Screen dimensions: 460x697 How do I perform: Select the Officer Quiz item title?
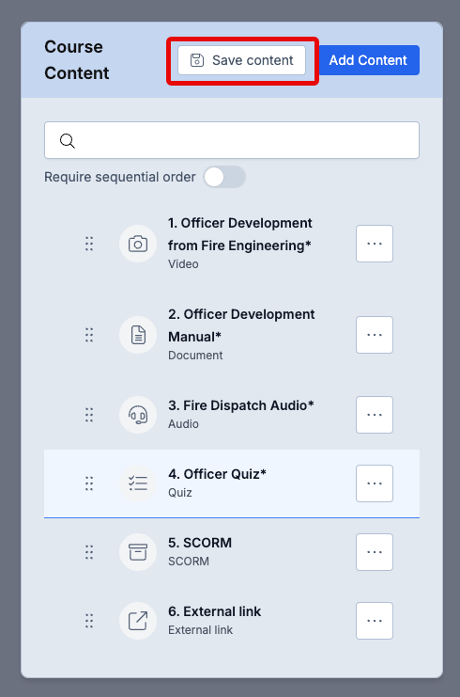point(217,474)
